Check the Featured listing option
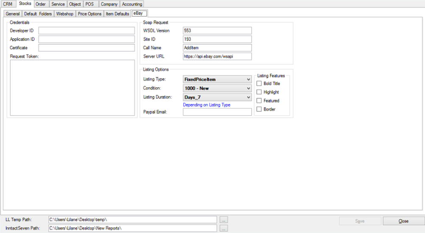Viewport: 425px width, 233px height. coord(259,101)
